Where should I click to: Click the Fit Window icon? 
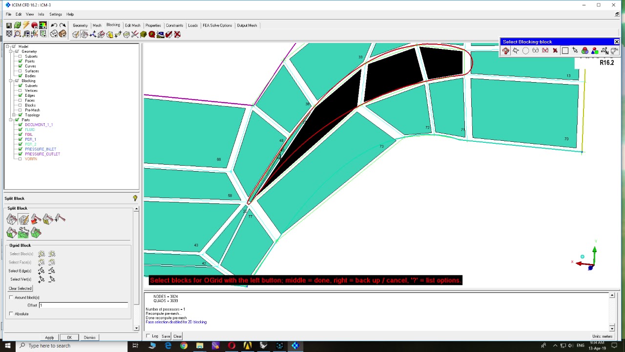tap(9, 34)
